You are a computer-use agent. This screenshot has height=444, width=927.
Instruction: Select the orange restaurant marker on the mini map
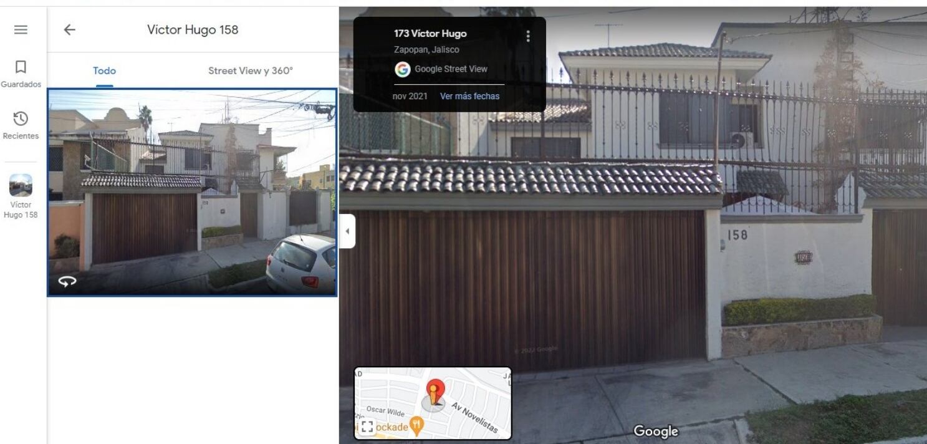tap(416, 426)
